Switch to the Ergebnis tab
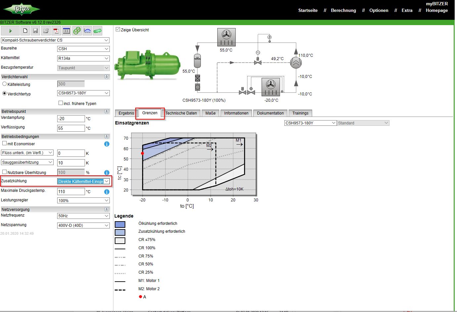Screen dimensions: 457x312 click(x=126, y=113)
